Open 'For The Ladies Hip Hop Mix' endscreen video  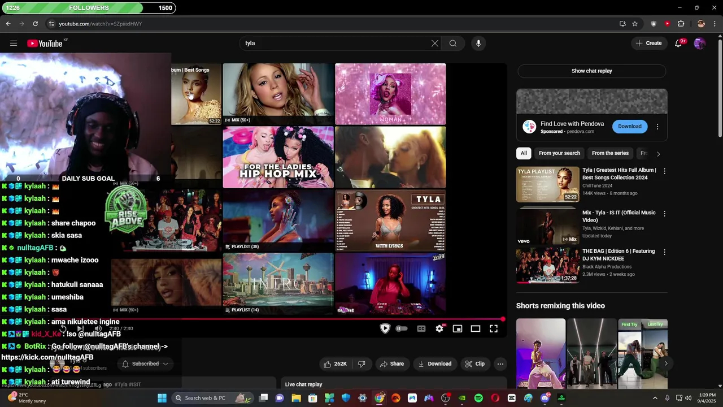pyautogui.click(x=278, y=157)
